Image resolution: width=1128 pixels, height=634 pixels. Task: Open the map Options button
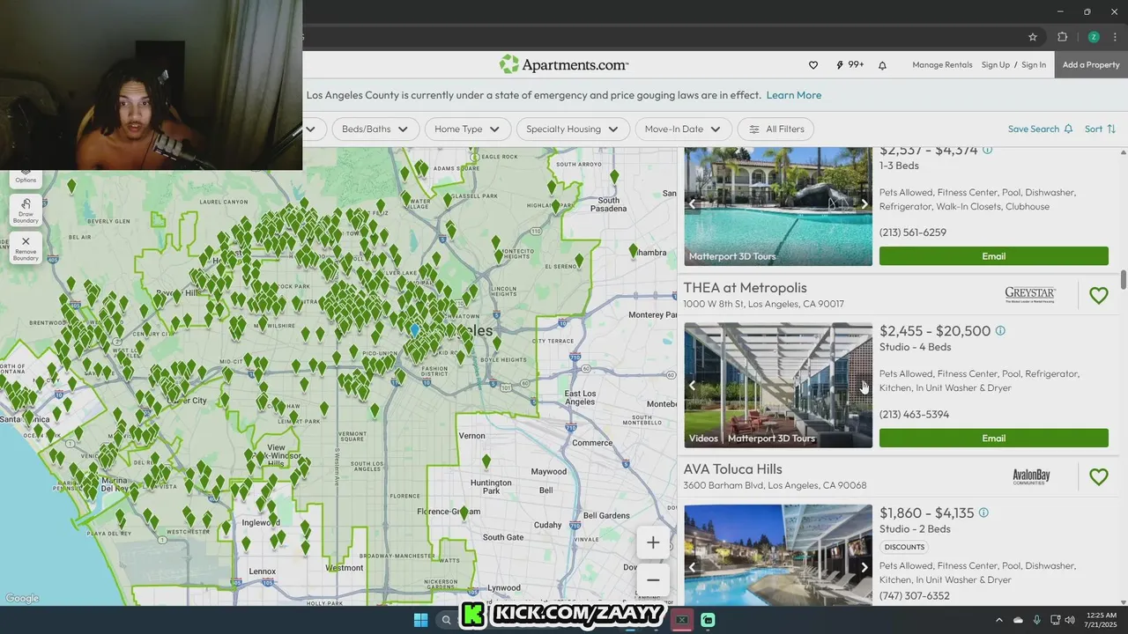pos(26,177)
